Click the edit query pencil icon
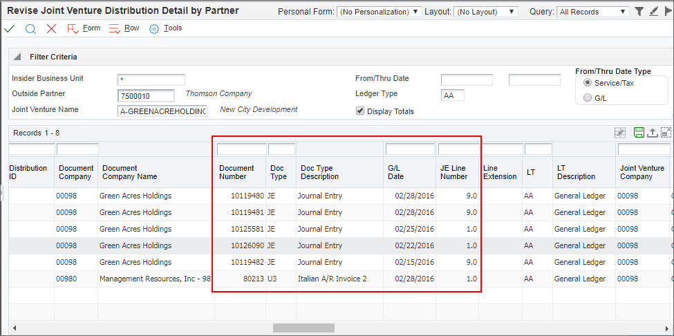 click(x=654, y=12)
